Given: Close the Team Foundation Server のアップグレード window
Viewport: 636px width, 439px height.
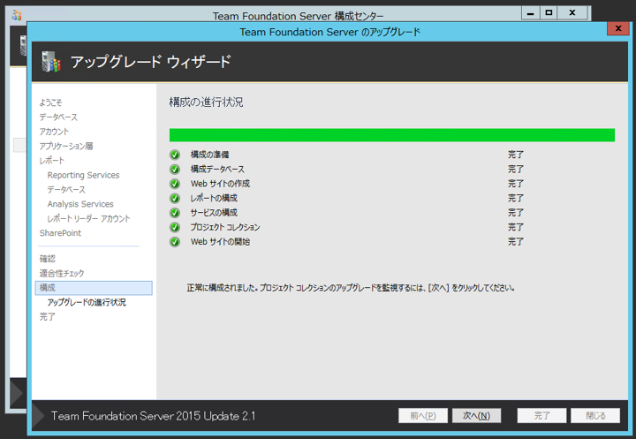Looking at the screenshot, I should point(618,28).
